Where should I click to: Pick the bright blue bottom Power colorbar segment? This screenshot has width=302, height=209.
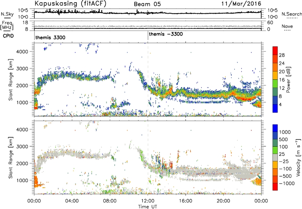point(275,108)
